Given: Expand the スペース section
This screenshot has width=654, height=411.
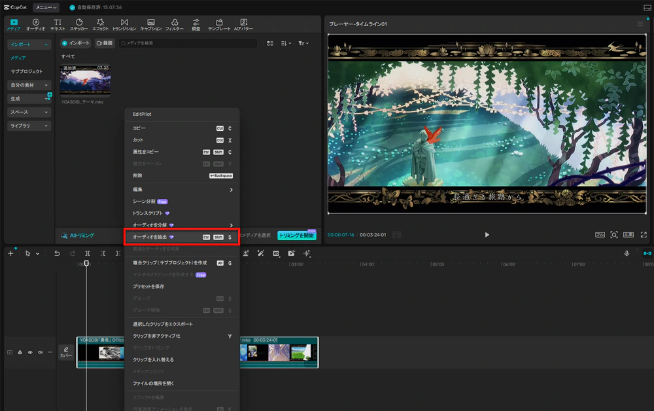Looking at the screenshot, I should tap(29, 113).
